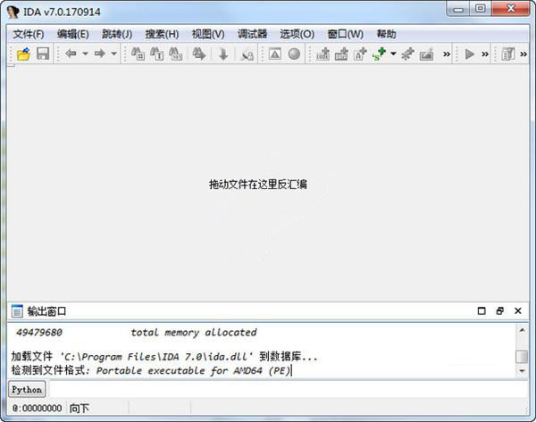Click binoculars byte sequence search icon
Viewport: 536px width, 422px height.
click(176, 54)
